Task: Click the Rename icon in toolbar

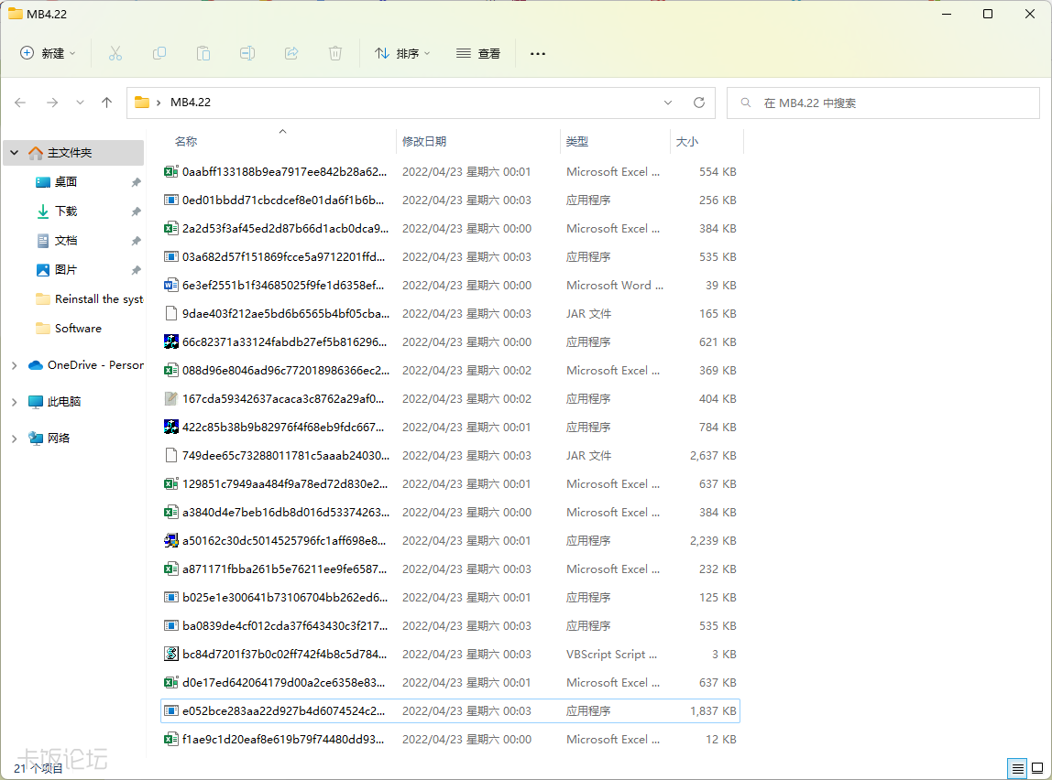Action: point(247,53)
